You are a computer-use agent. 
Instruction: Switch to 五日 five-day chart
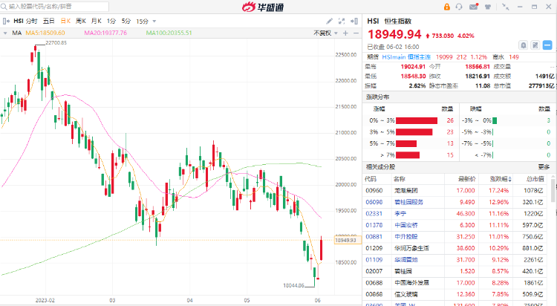[49, 22]
